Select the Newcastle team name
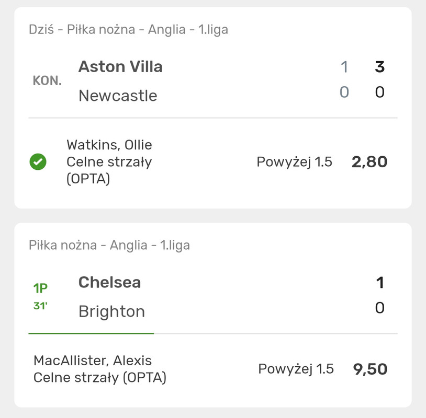The height and width of the screenshot is (418, 426). 118,96
